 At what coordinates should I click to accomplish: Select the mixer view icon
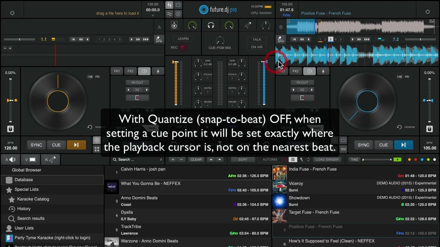[x=169, y=5]
